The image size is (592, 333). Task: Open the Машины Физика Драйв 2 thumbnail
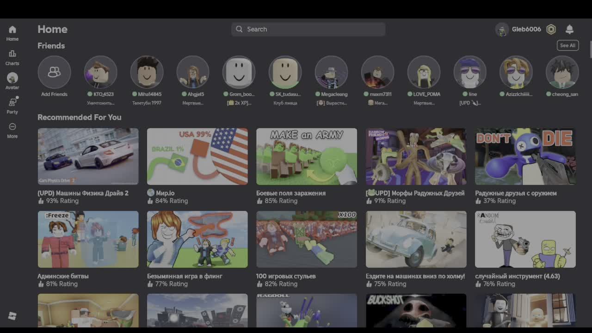pyautogui.click(x=88, y=156)
